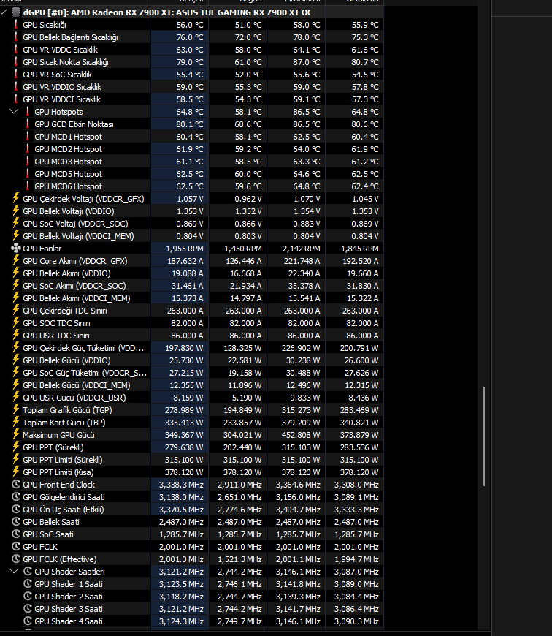The height and width of the screenshot is (636, 552).
Task: Click thermometer icon beside GPU VR SoC Sıcaklık
Action: [x=16, y=75]
